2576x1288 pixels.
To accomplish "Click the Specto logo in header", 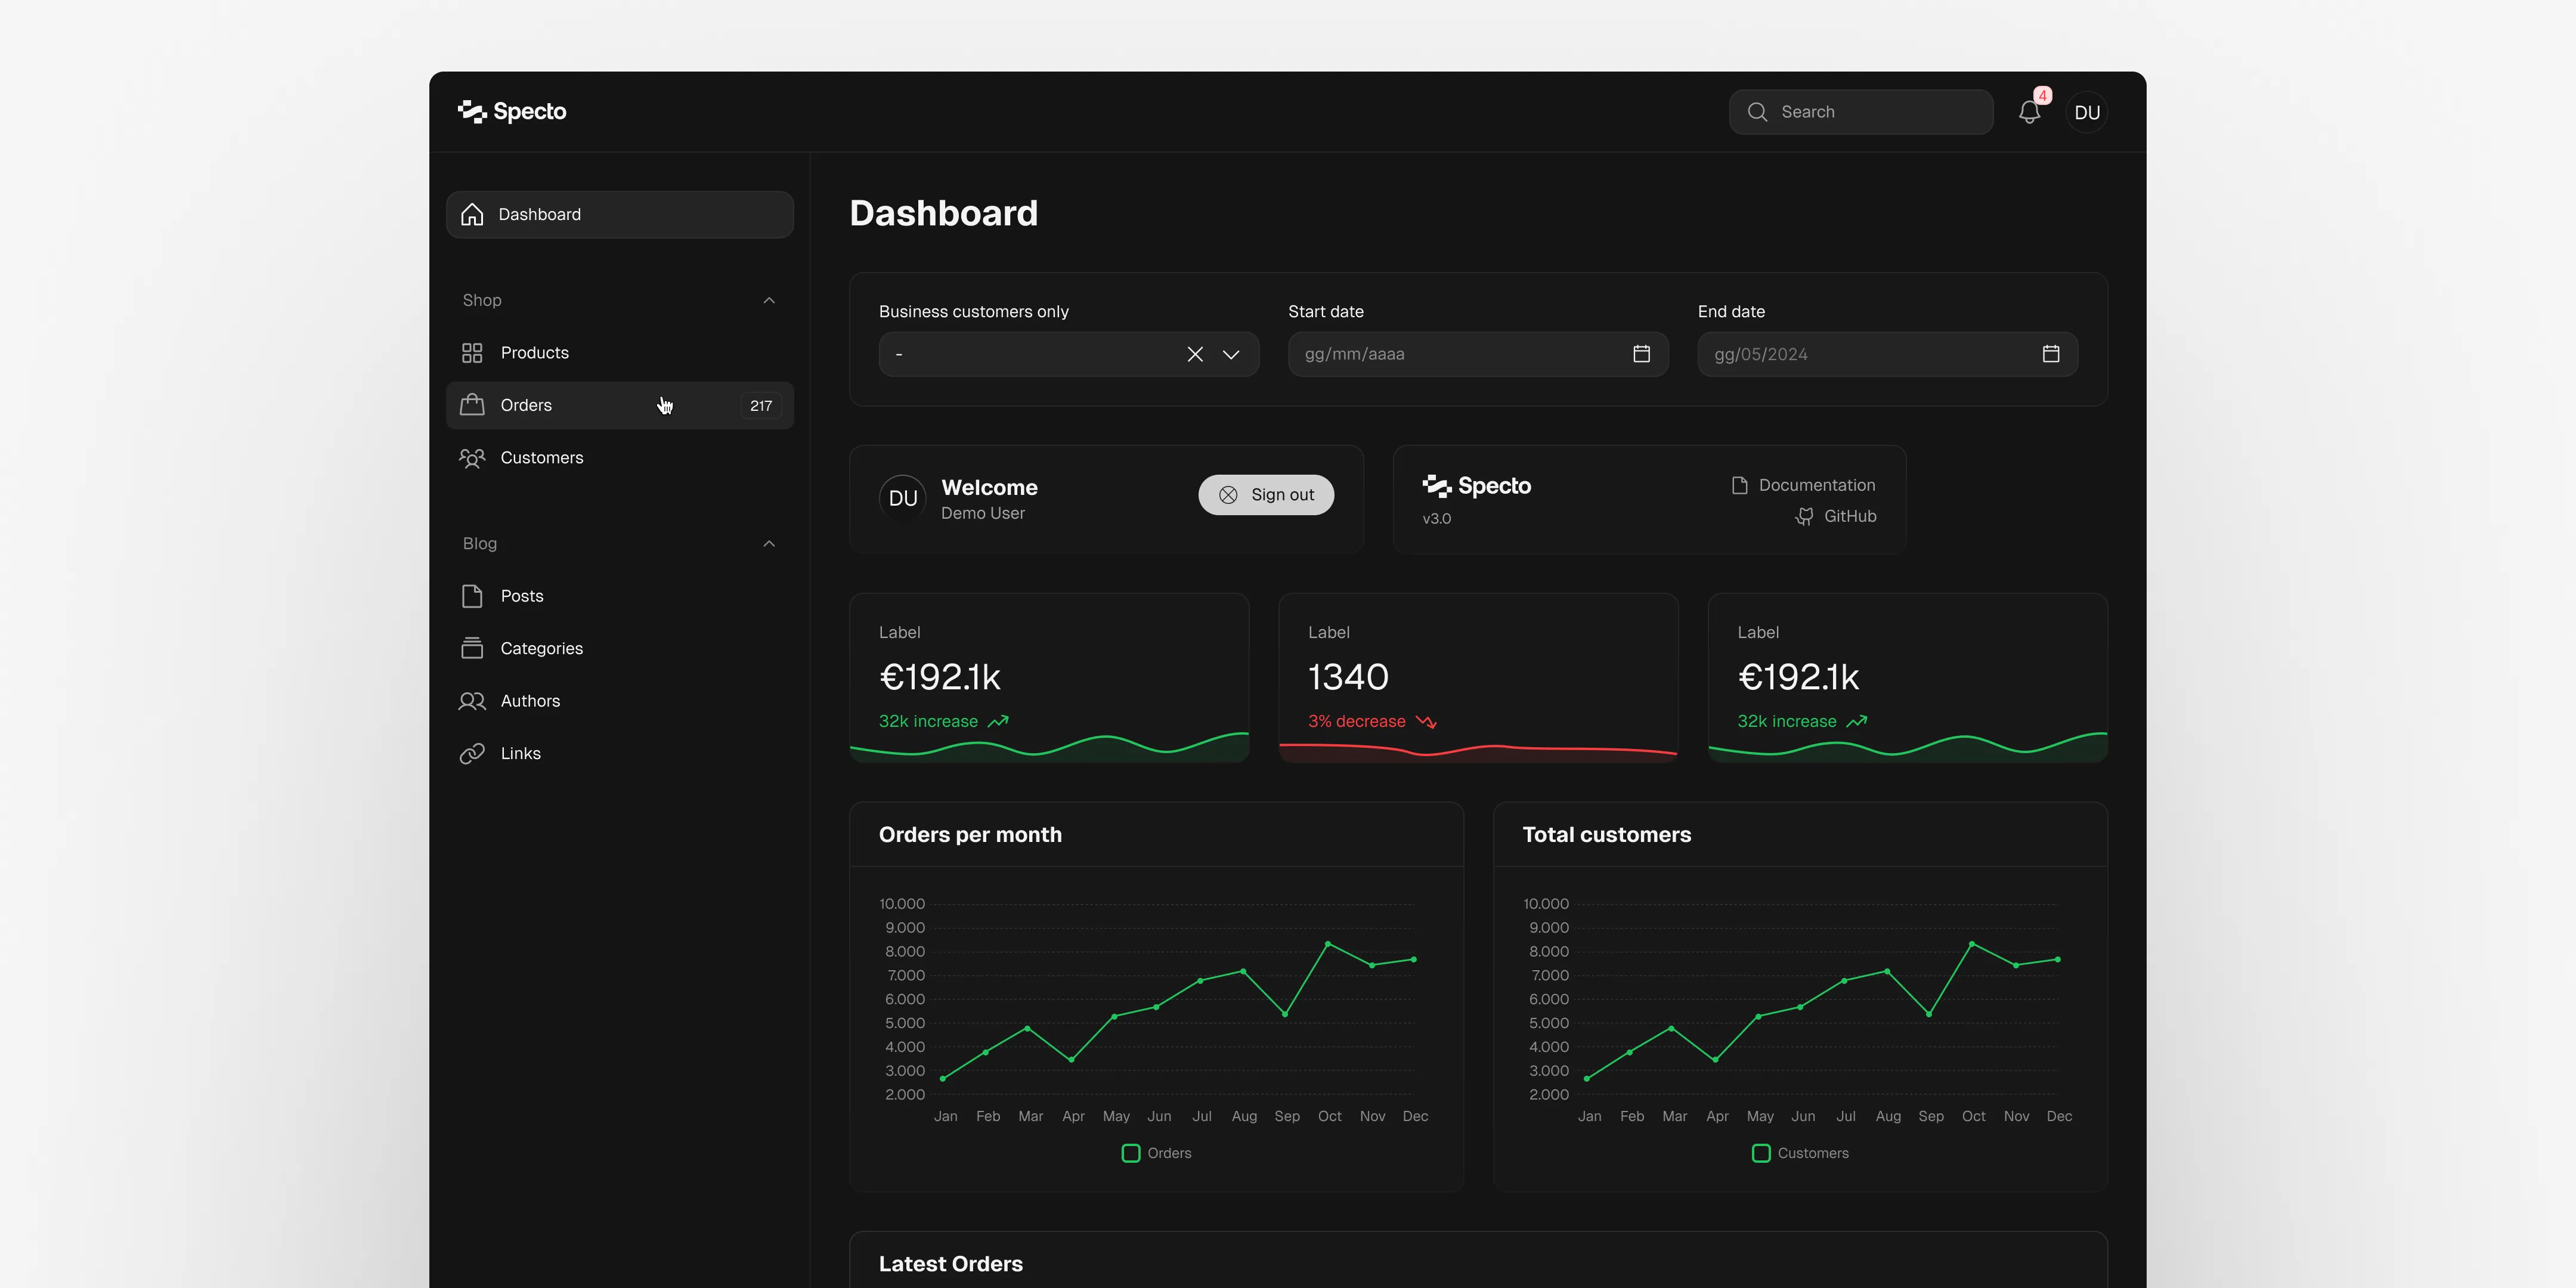I will (x=512, y=111).
